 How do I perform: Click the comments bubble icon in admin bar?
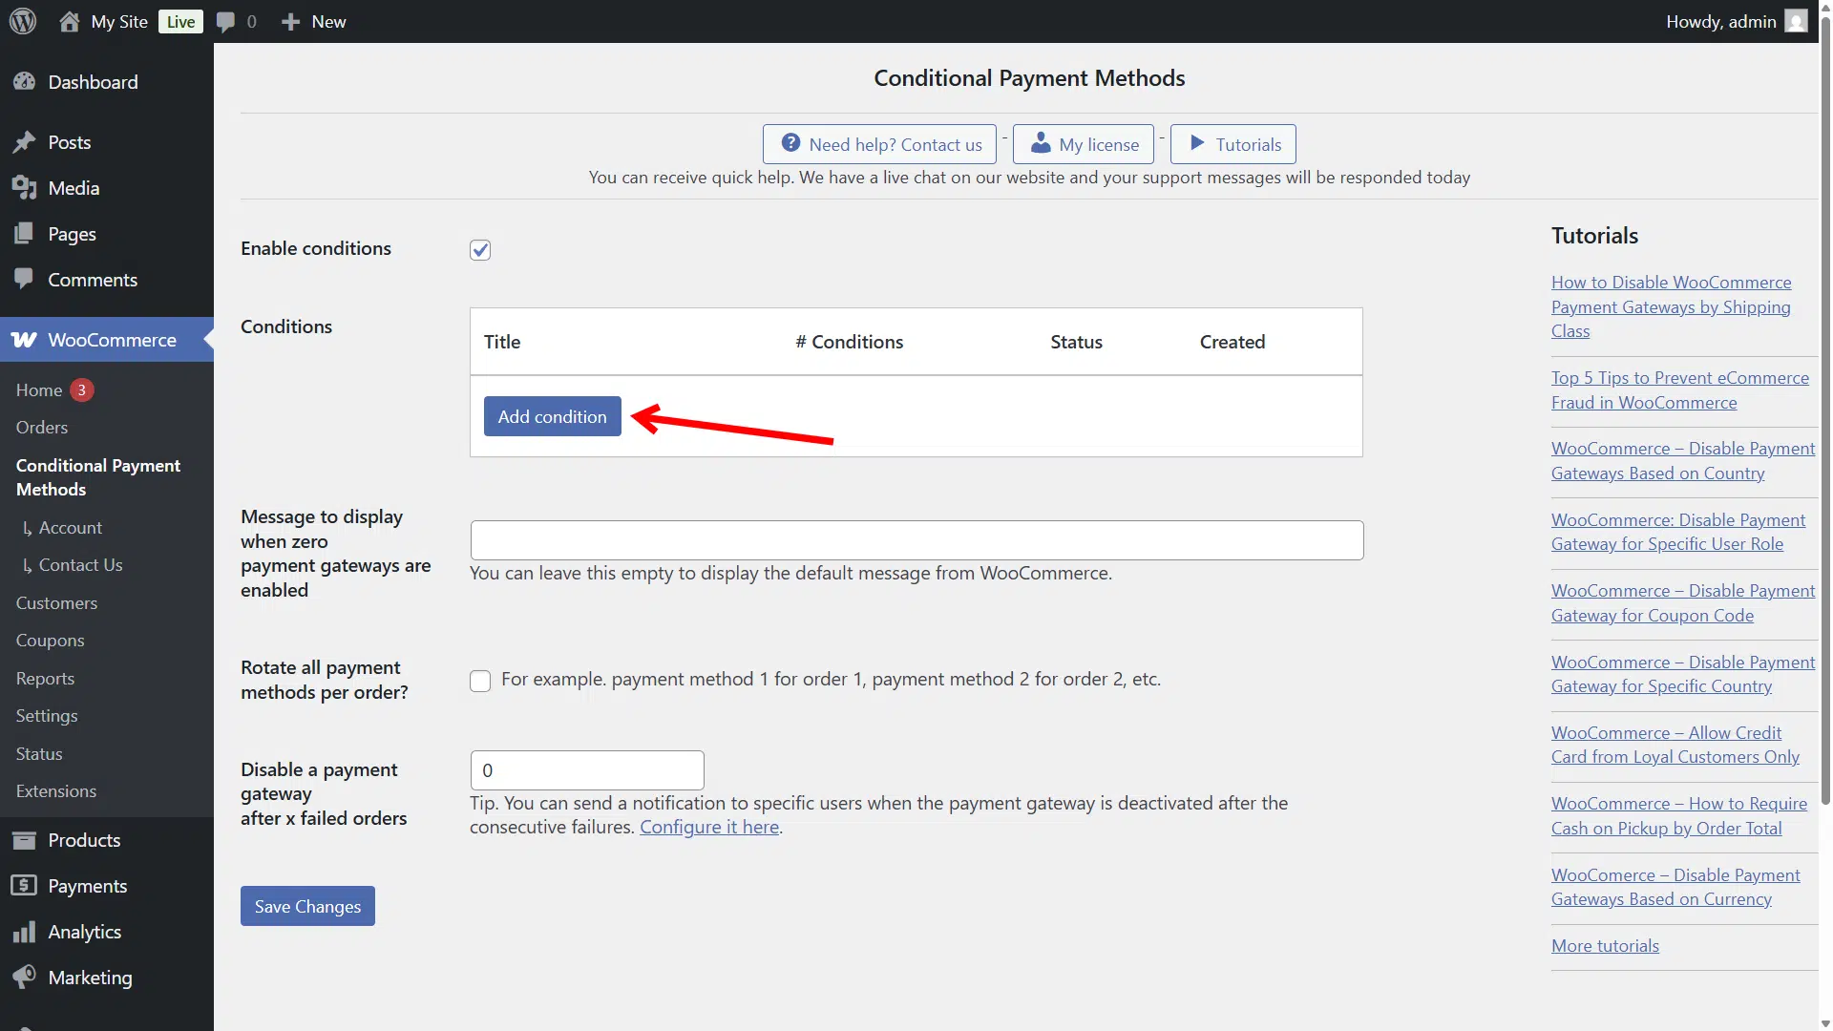point(225,21)
